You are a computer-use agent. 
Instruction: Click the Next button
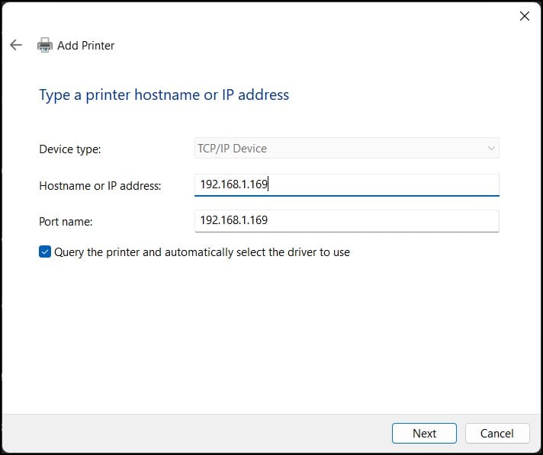coord(424,433)
